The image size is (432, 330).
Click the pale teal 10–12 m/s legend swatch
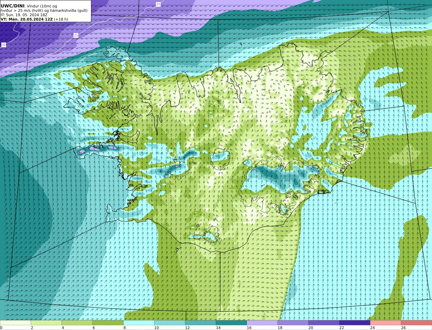170,323
